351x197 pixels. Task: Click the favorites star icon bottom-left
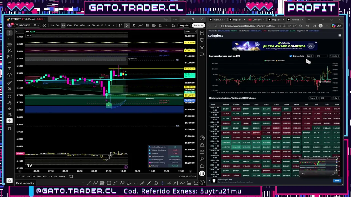10,180
